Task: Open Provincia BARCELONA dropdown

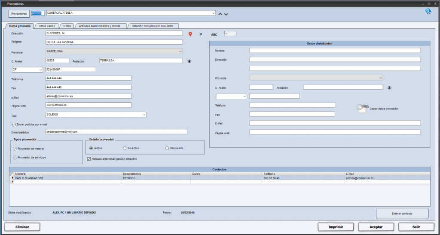Action: click(x=180, y=51)
